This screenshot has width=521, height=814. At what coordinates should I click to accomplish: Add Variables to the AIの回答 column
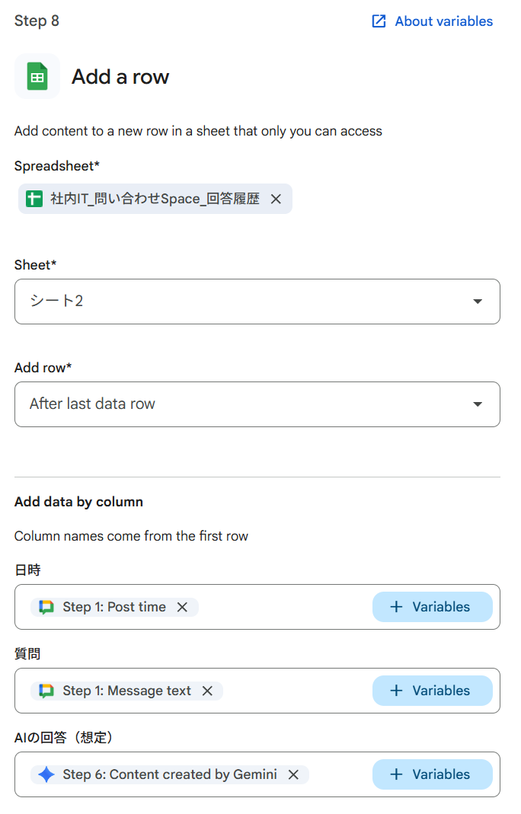click(x=432, y=774)
